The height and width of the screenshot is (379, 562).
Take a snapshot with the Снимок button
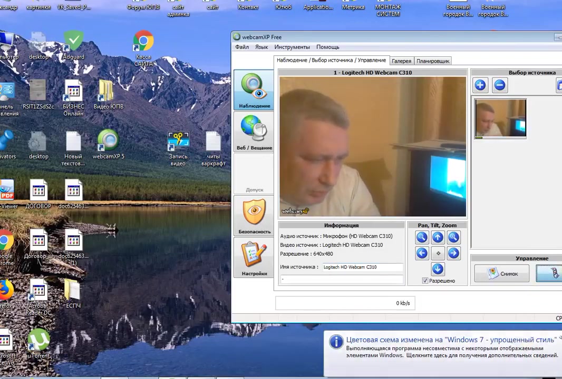[502, 273]
